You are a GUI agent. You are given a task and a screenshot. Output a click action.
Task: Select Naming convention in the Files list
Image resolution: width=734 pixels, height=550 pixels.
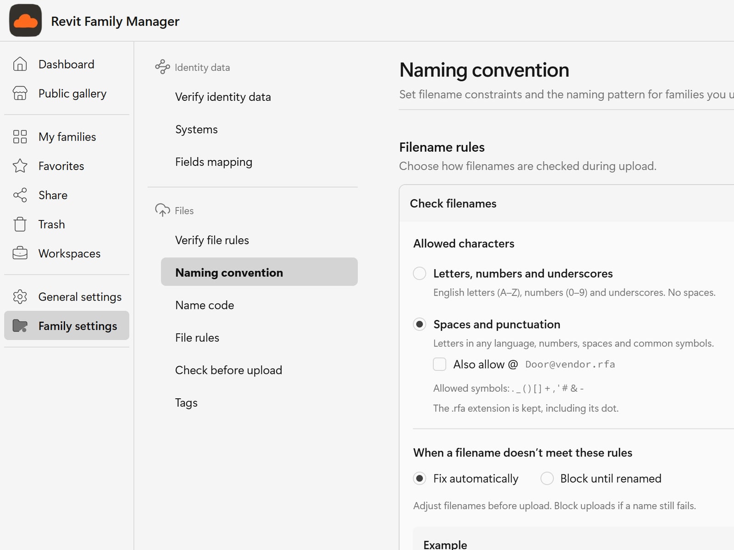coord(259,272)
